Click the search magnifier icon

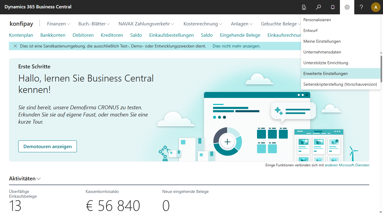[x=318, y=7]
